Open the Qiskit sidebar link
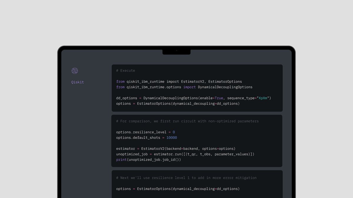The image size is (353, 198). (78, 82)
